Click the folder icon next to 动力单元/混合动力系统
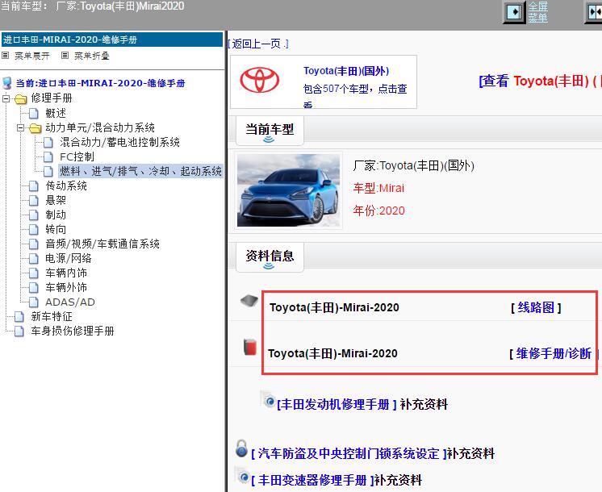 (35, 127)
